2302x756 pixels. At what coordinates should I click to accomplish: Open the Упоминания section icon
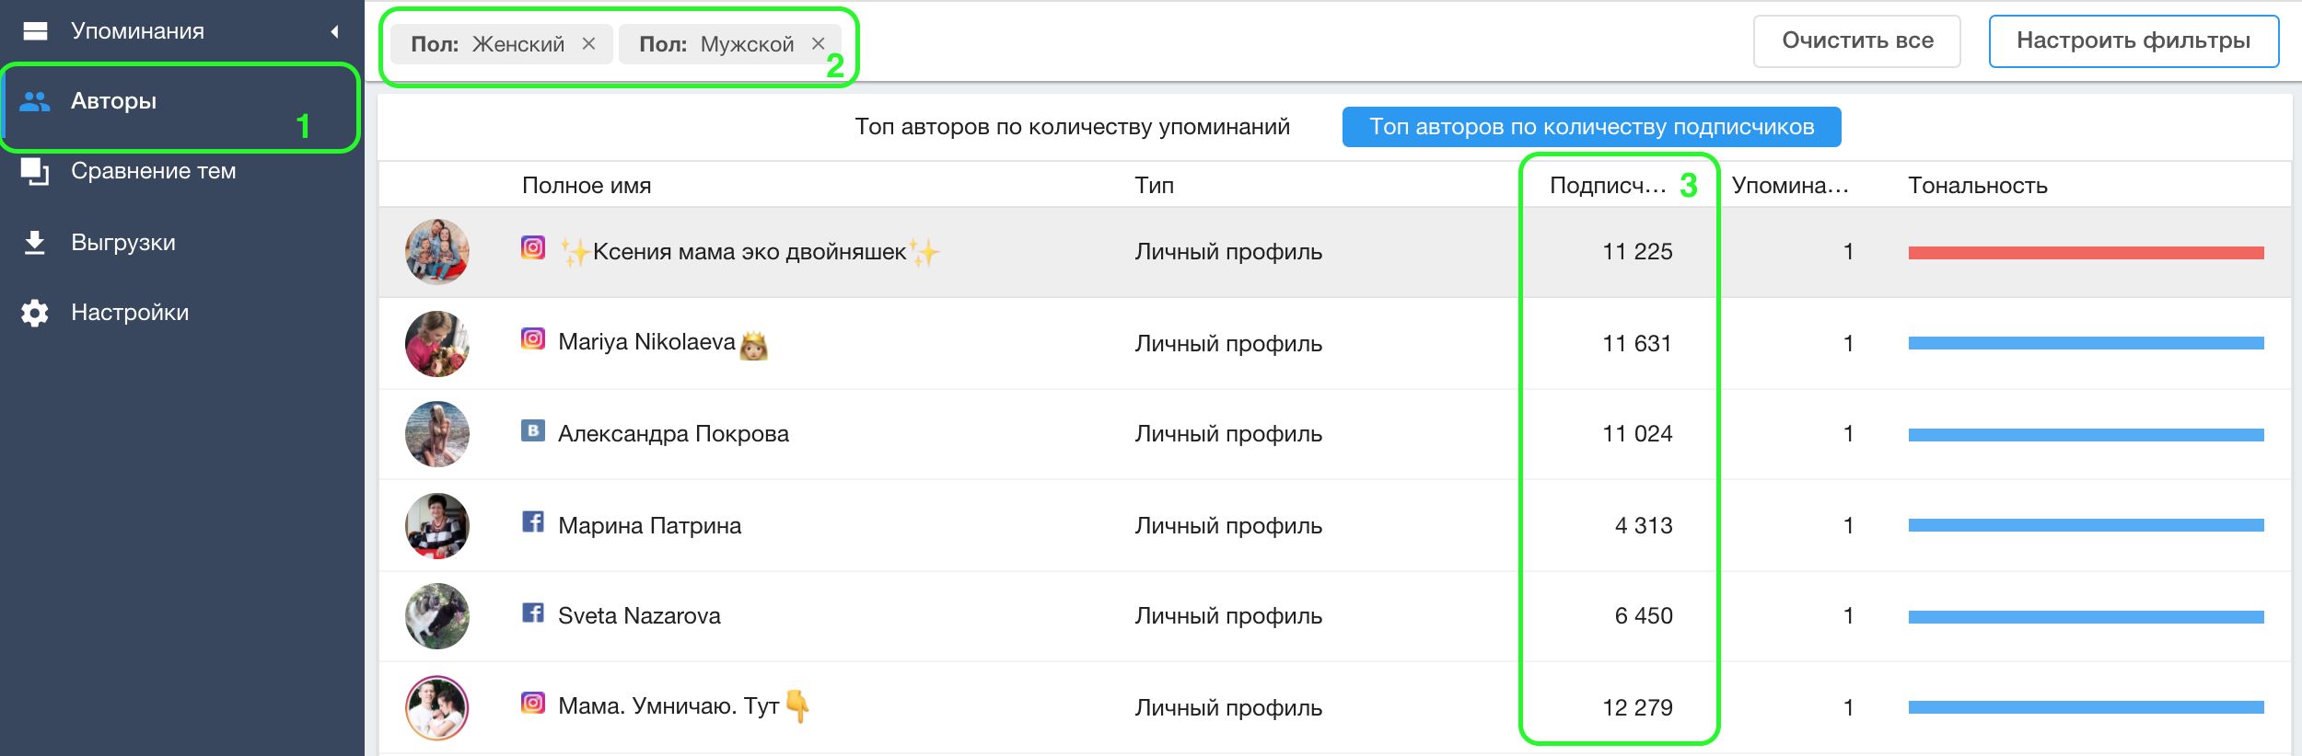[35, 31]
